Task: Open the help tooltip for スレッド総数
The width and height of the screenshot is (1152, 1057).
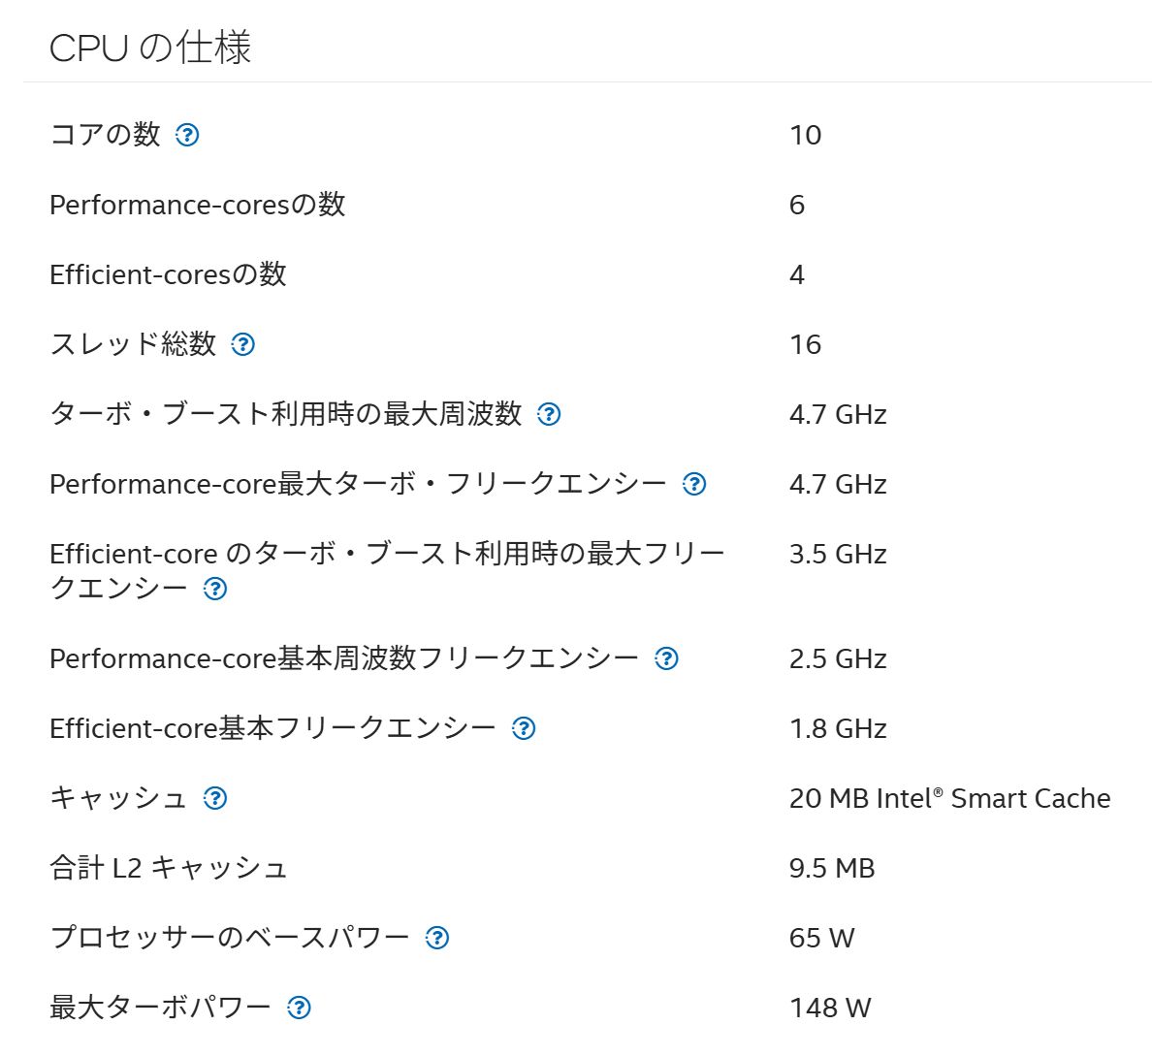Action: tap(243, 344)
